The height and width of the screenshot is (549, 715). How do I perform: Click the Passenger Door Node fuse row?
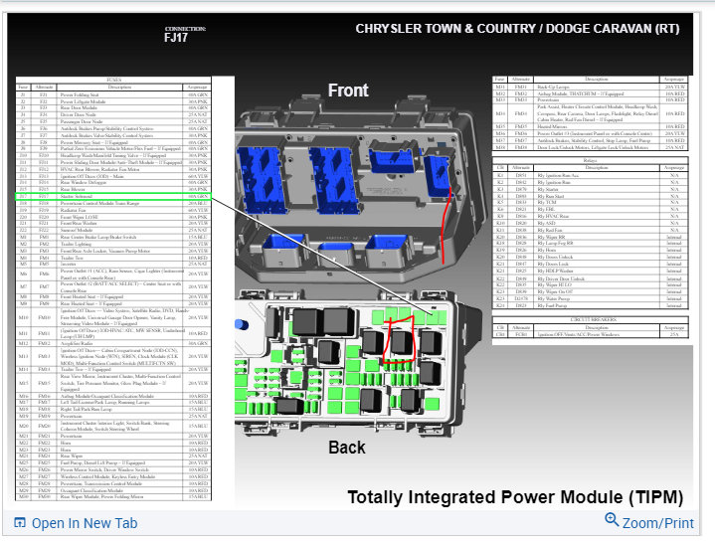113,121
